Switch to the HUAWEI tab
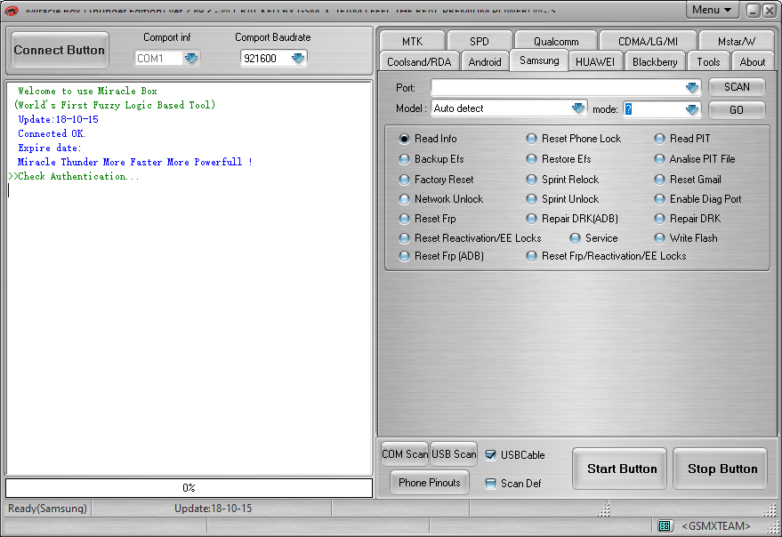This screenshot has height=537, width=782. (595, 61)
